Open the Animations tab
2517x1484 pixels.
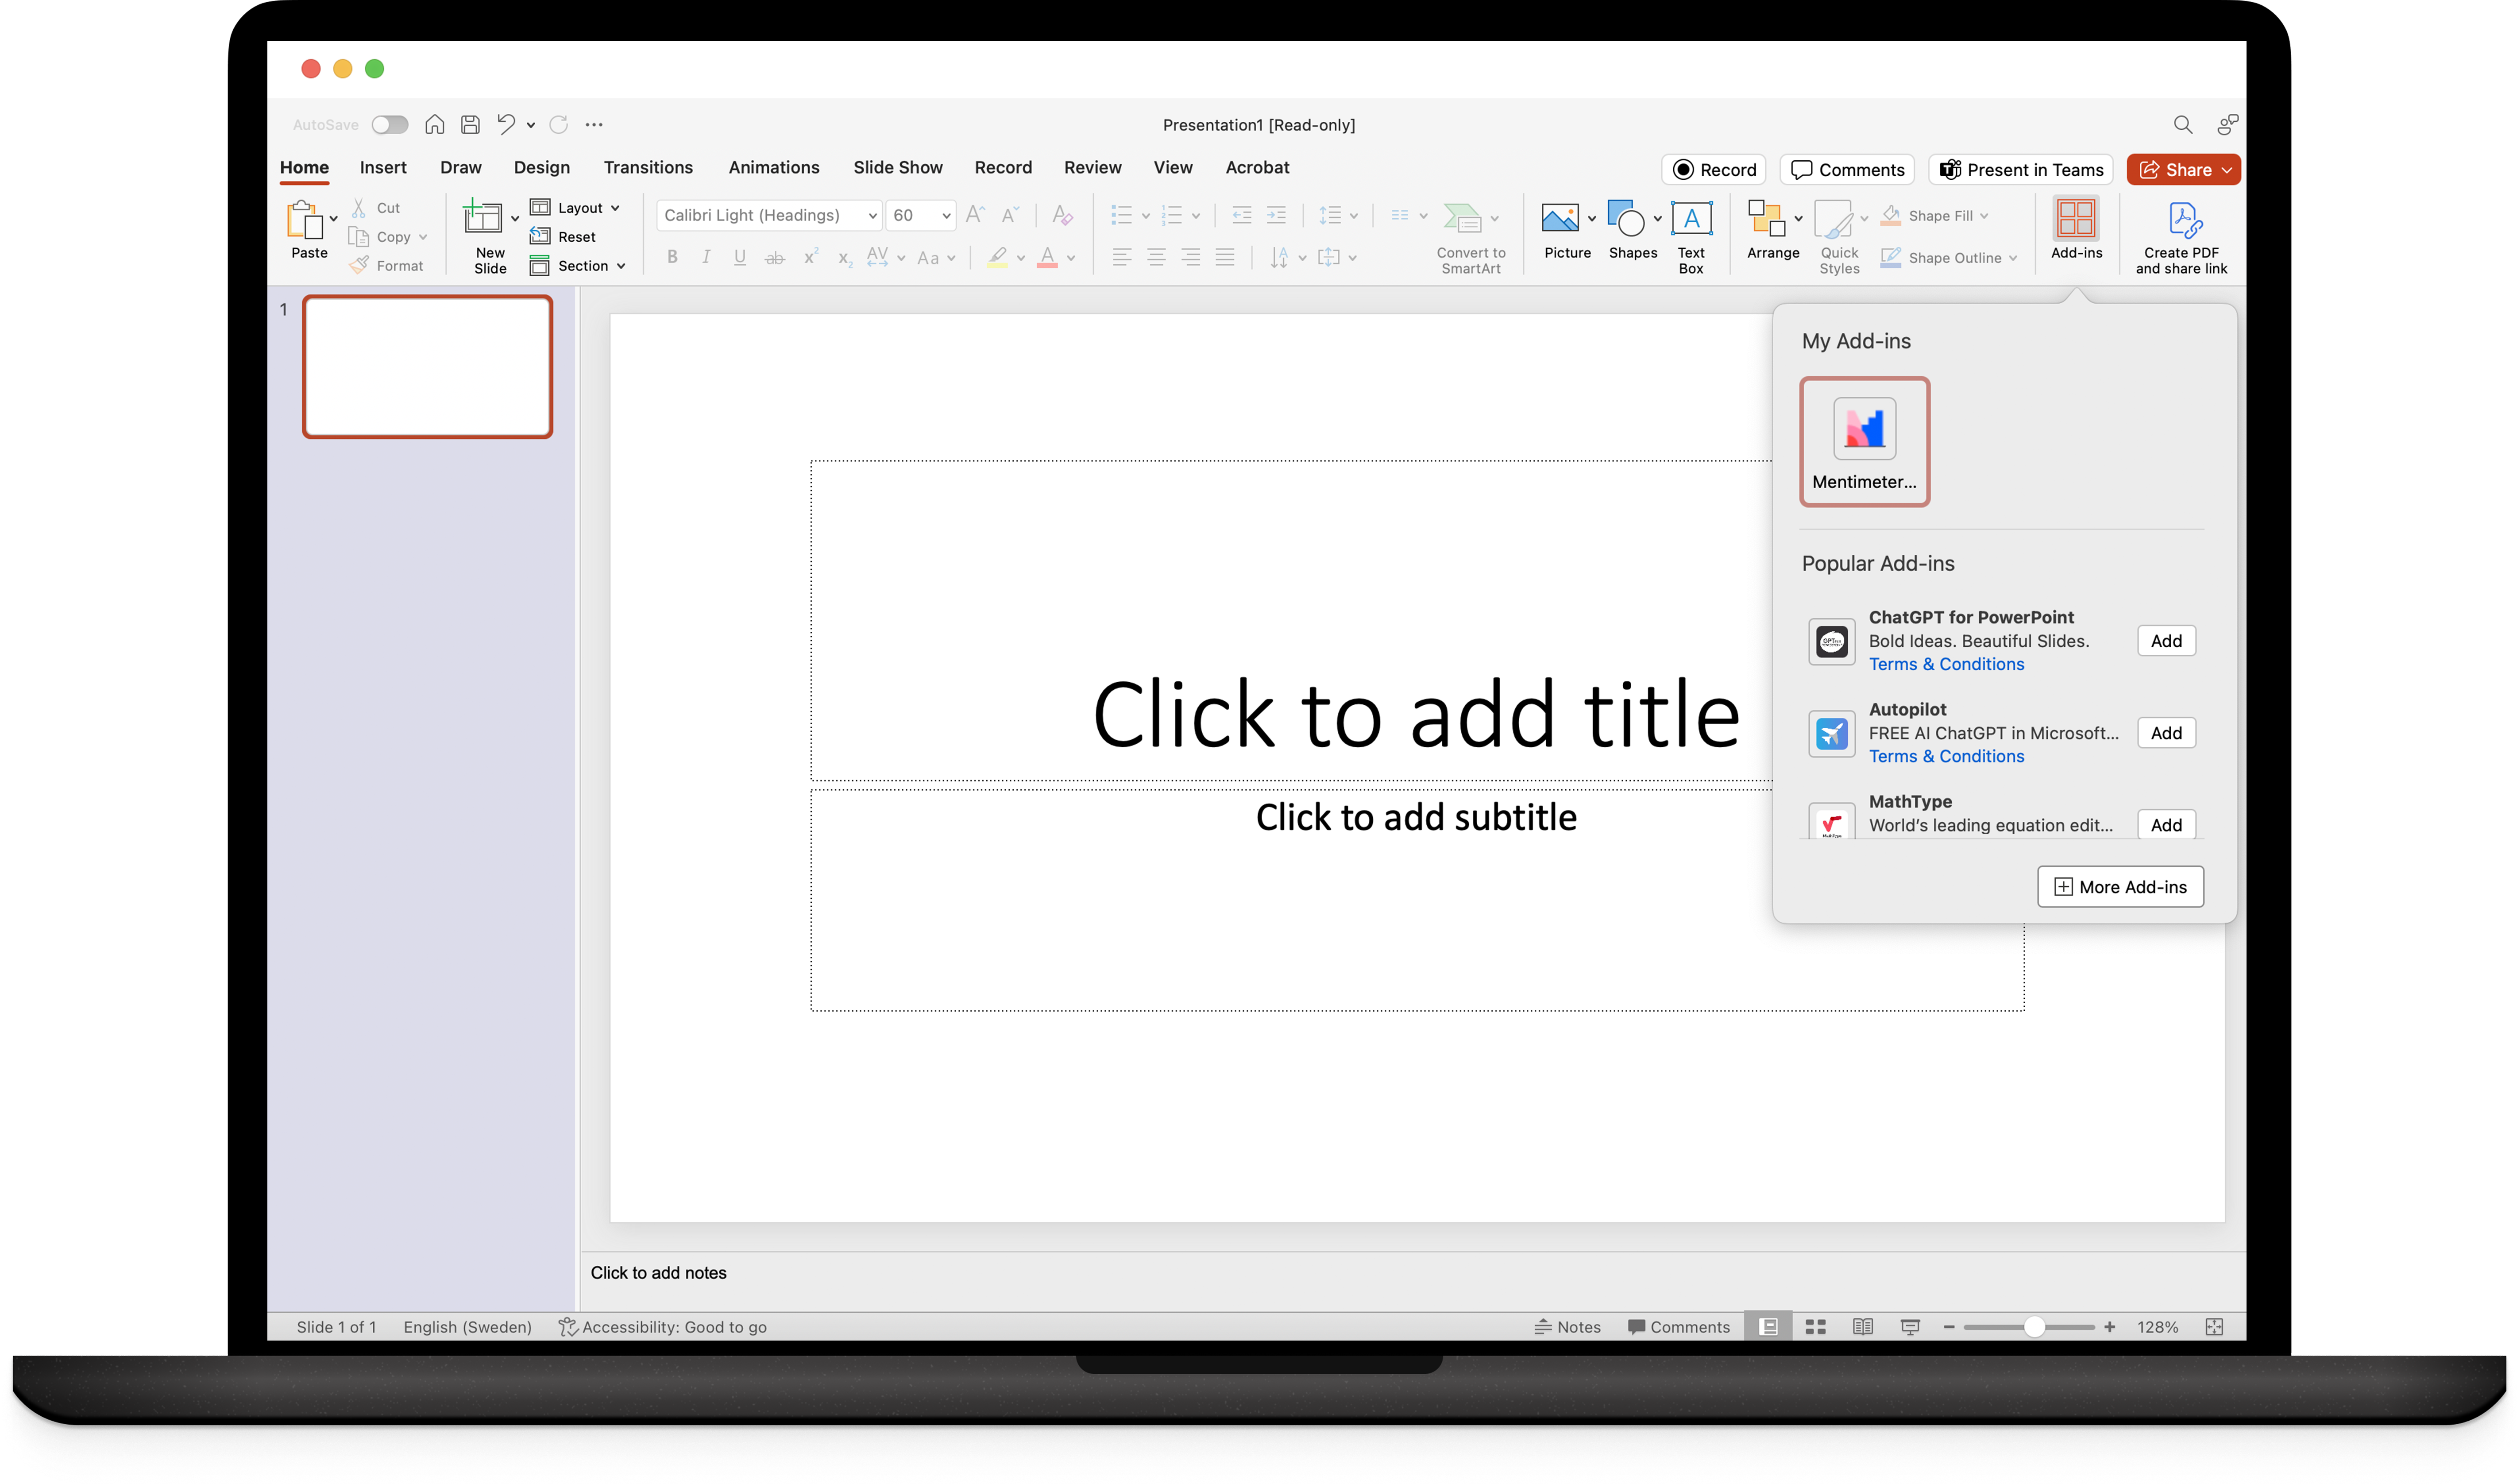tap(773, 168)
